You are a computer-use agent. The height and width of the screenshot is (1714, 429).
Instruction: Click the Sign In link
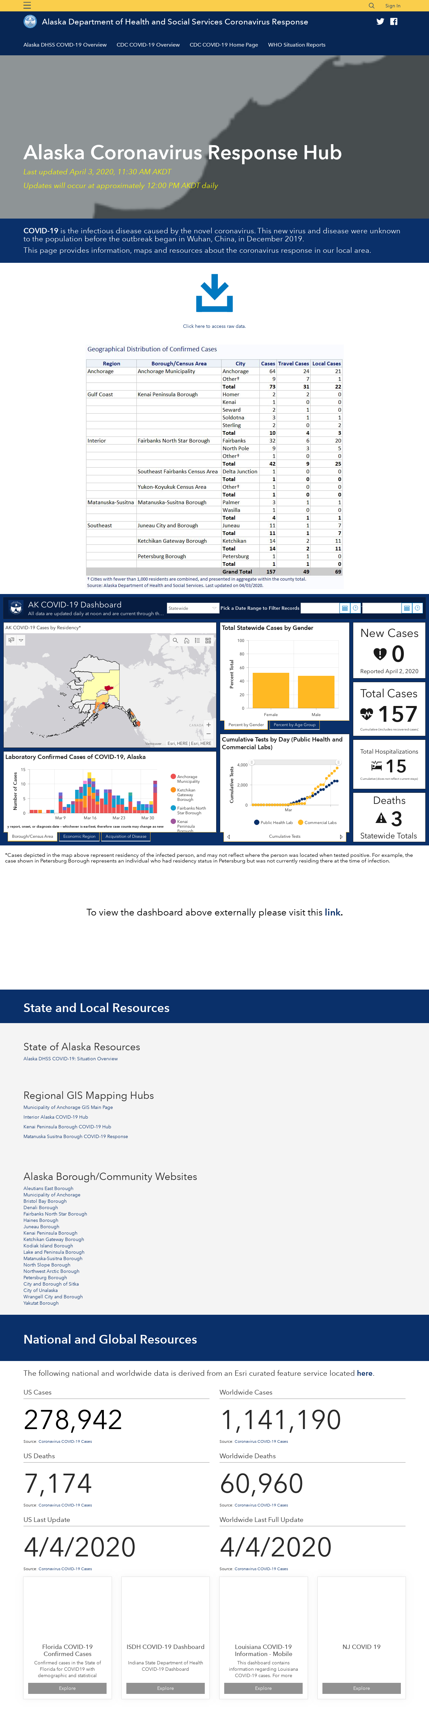(x=393, y=5)
